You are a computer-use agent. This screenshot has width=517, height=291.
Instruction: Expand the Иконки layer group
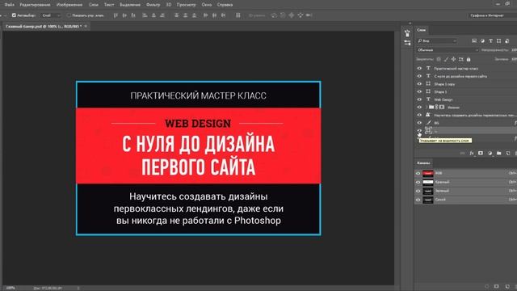pos(427,108)
